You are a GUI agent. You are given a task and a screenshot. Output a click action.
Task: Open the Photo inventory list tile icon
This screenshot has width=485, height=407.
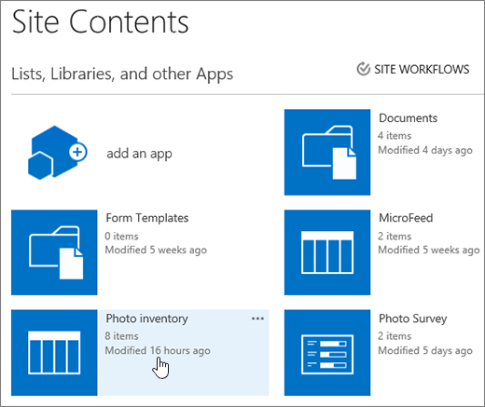point(54,353)
